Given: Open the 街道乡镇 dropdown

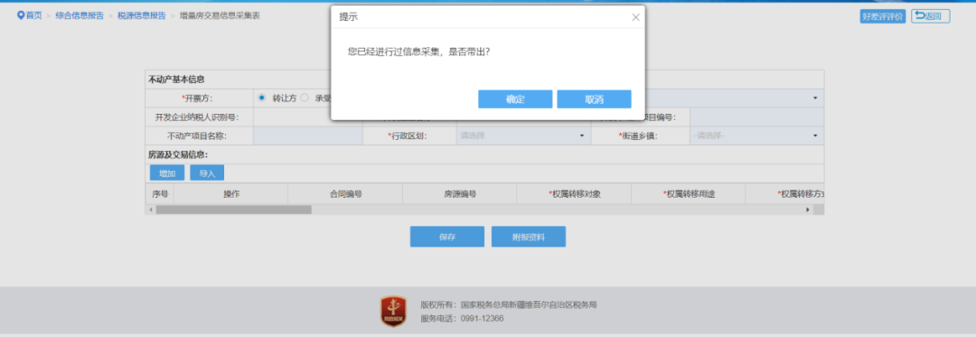Looking at the screenshot, I should [x=756, y=136].
